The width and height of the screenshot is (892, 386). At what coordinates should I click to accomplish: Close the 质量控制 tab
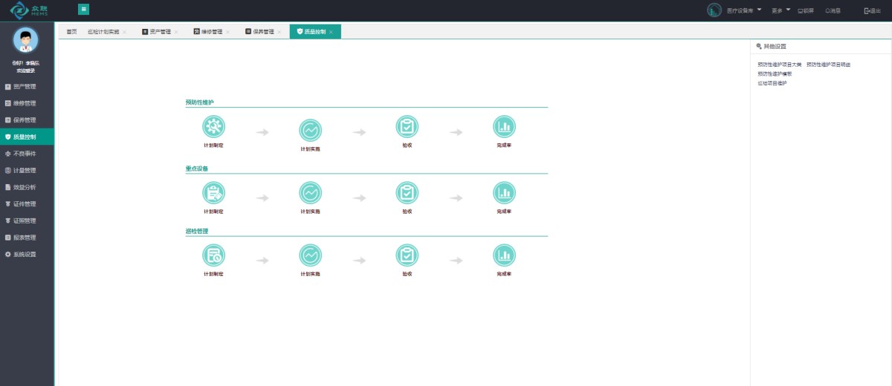(x=331, y=32)
